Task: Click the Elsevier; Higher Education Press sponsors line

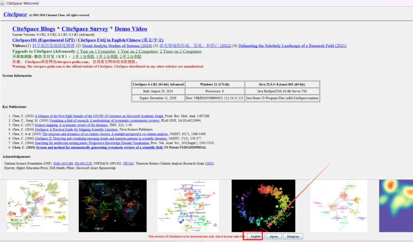Action: (60, 168)
